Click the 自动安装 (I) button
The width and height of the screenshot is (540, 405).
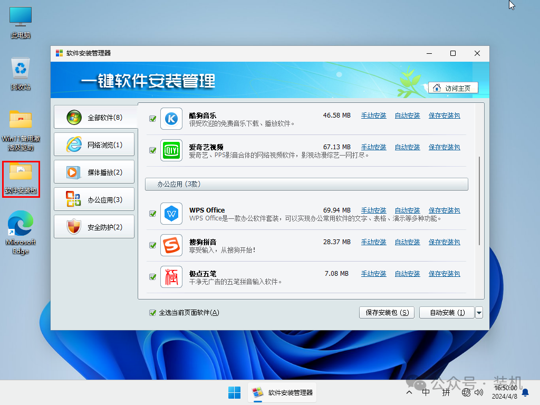pos(447,313)
